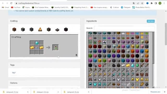Image resolution: width=167 pixels, height=94 pixels.
Task: Select the empty top-left crafting slot
Action: coord(32,43)
